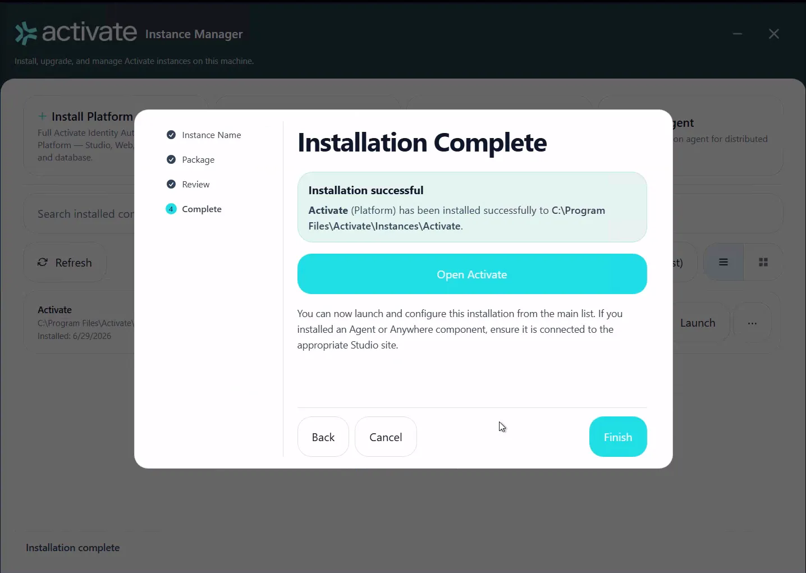Screen dimensions: 806x573
Task: Click the Package step label
Action: [198, 159]
